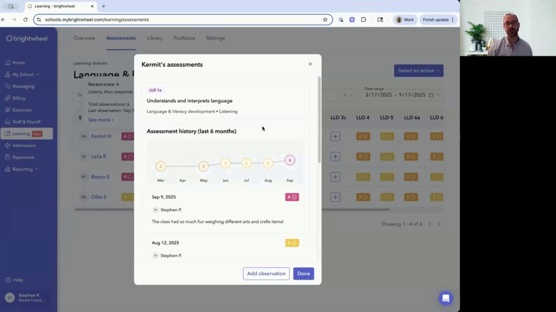The image size is (556, 312).
Task: Click the Jun score 3 point on chart
Action: (225, 163)
